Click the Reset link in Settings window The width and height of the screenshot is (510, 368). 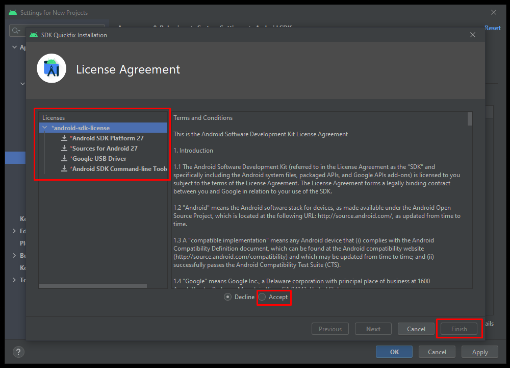coord(493,28)
